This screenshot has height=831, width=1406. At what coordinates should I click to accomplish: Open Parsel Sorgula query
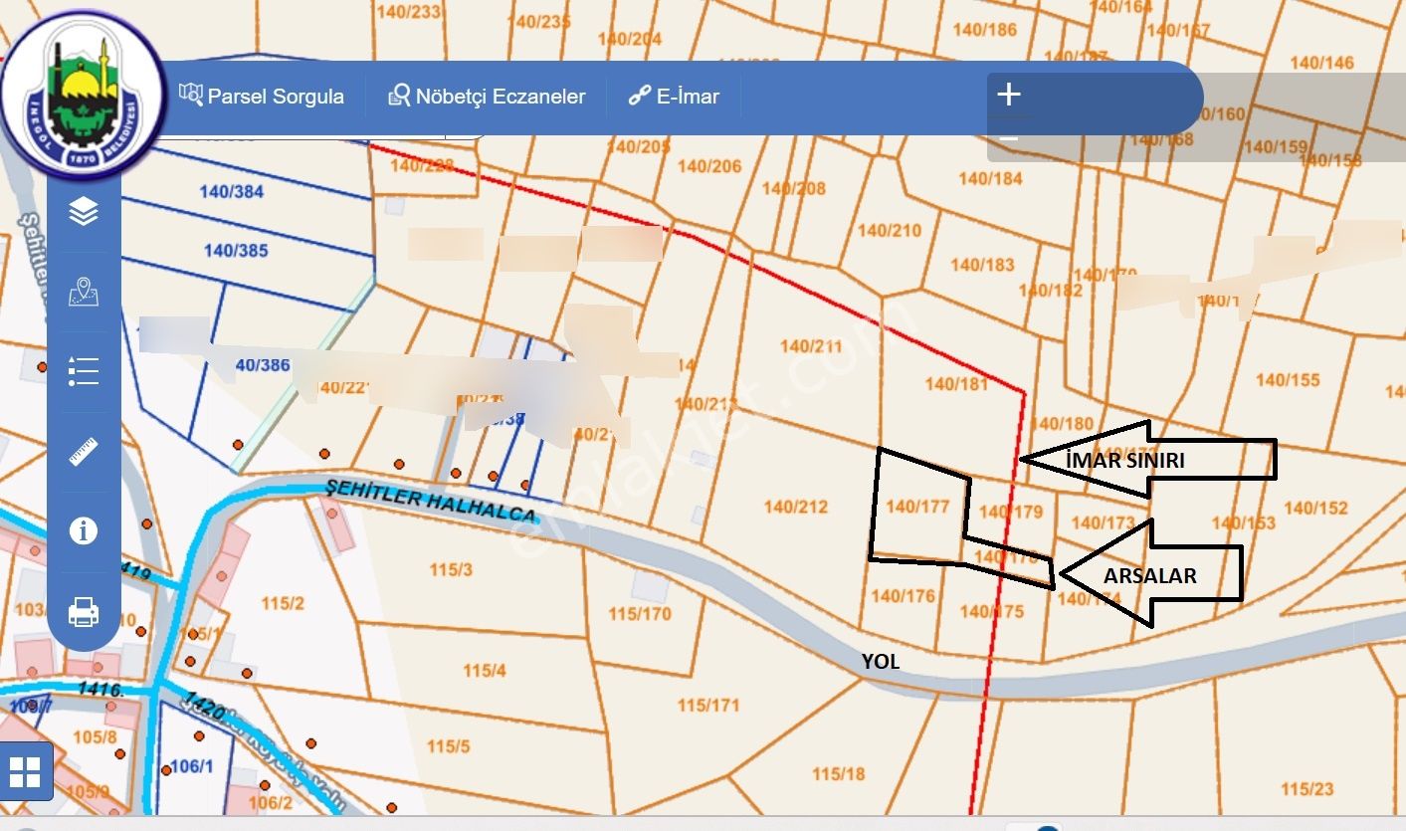coord(262,97)
